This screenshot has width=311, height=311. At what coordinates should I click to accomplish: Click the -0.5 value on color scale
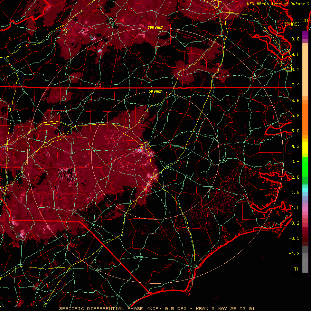pyautogui.click(x=294, y=238)
